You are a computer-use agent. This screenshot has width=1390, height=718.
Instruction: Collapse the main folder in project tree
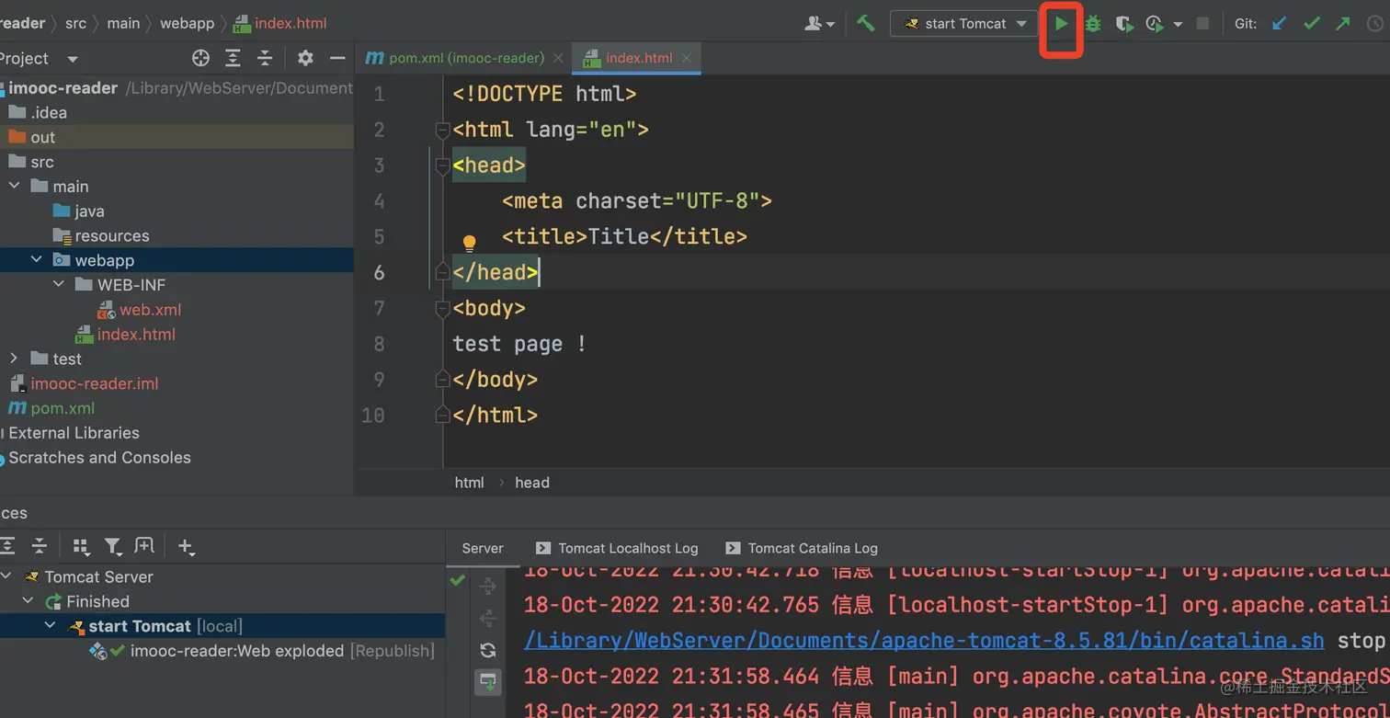[x=14, y=186]
